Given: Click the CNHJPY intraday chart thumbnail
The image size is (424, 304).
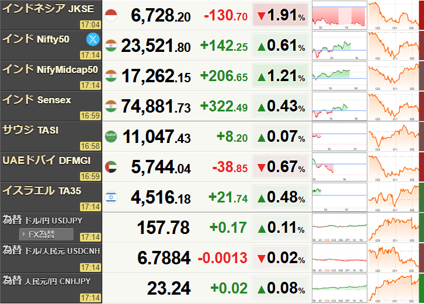Looking at the screenshot, I should [x=339, y=288].
